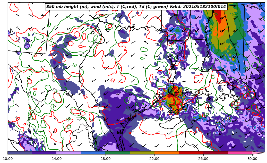Pick the blue 16–18 colorbar segment
This screenshot has width=267, height=163.
click(93, 153)
